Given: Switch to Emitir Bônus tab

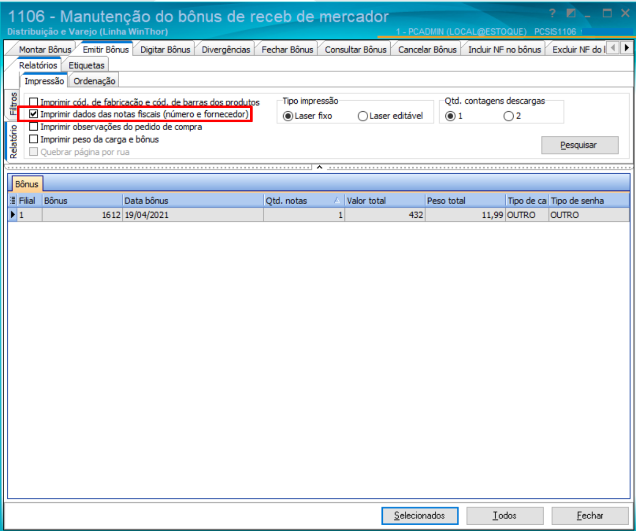Looking at the screenshot, I should 106,49.
